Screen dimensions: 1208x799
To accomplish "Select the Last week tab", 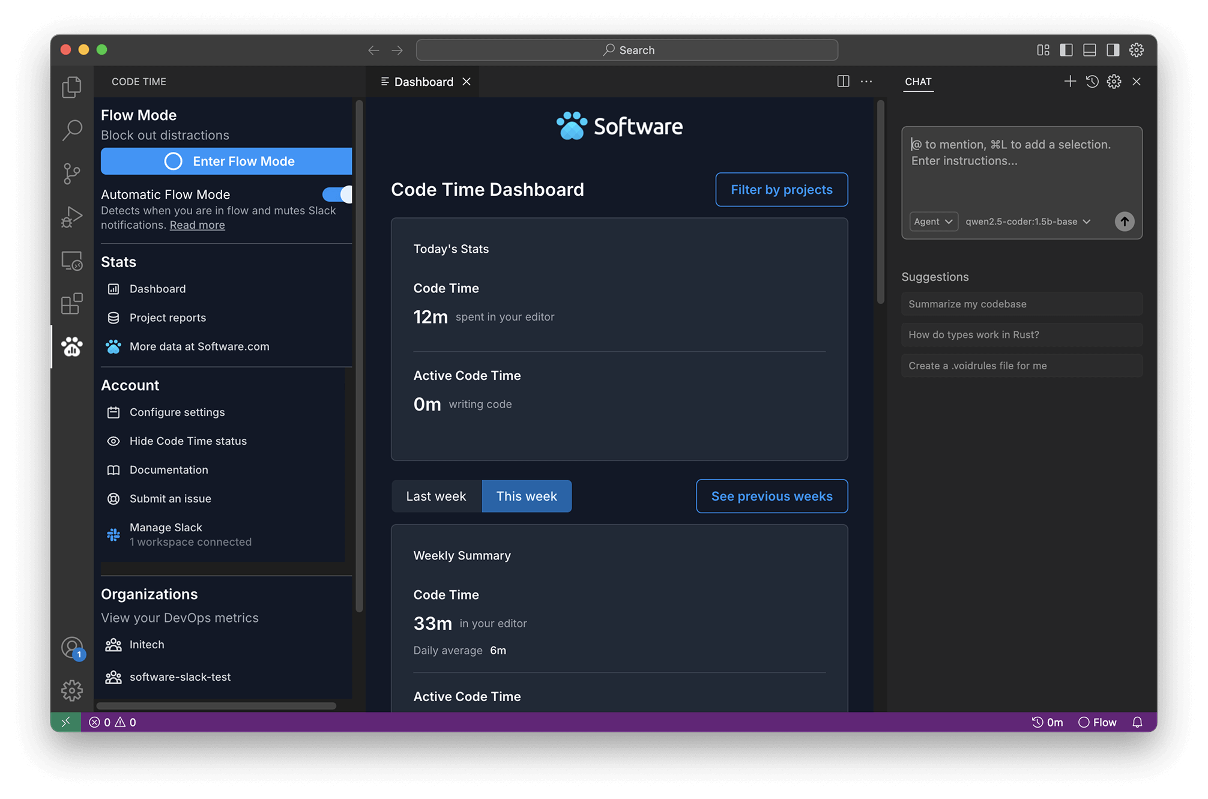I will [436, 496].
